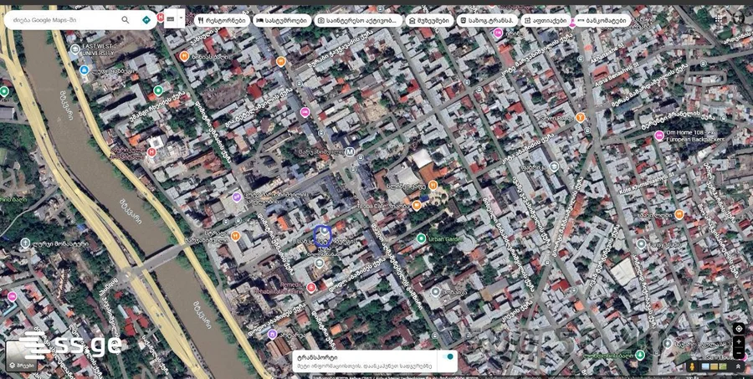Zoom in with the plus button
This screenshot has height=379, width=753.
[739, 341]
